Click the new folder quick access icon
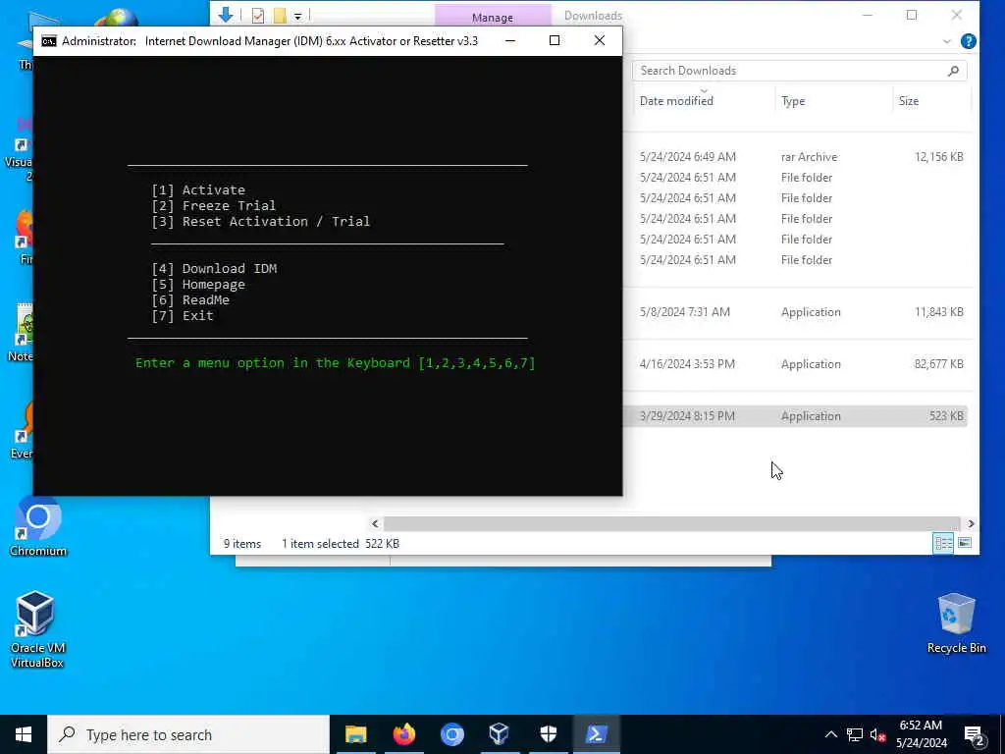The height and width of the screenshot is (754, 1005). pyautogui.click(x=280, y=16)
